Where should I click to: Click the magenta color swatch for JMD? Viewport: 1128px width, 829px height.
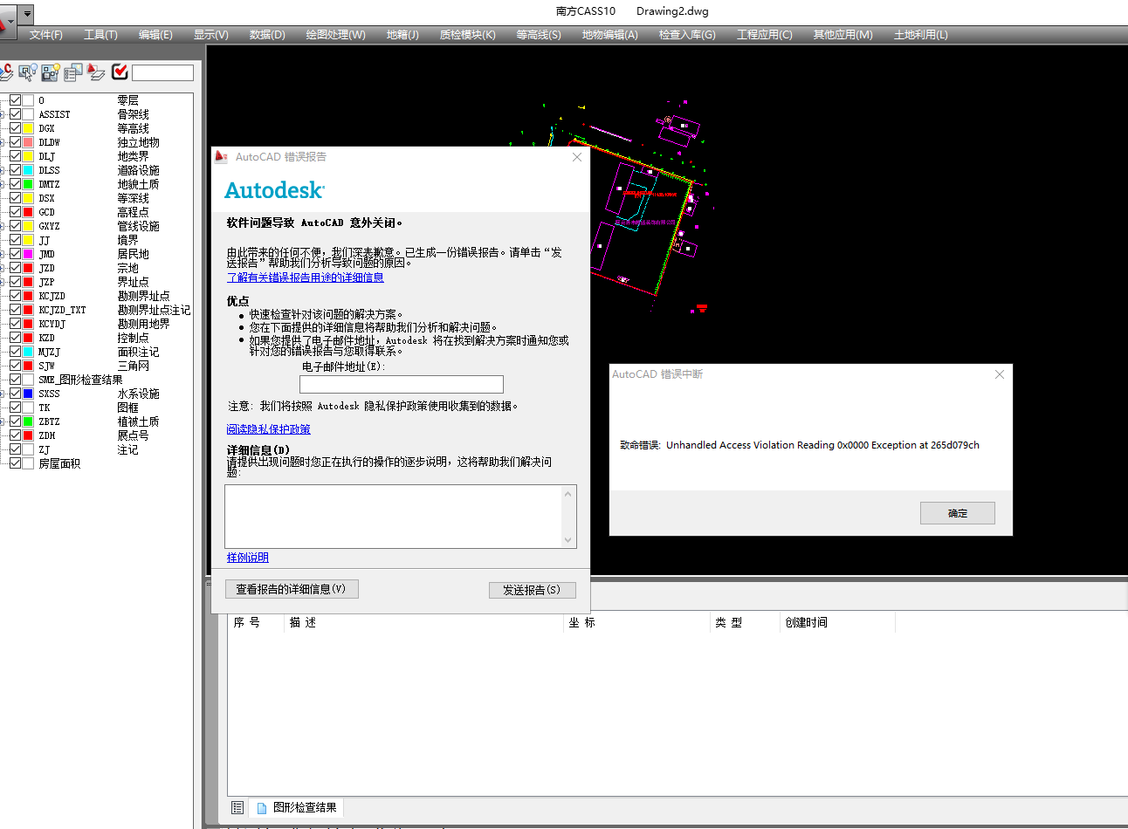pos(29,254)
